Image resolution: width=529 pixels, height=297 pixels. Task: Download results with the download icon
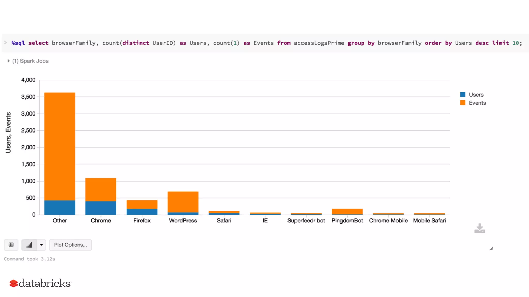pos(480,228)
